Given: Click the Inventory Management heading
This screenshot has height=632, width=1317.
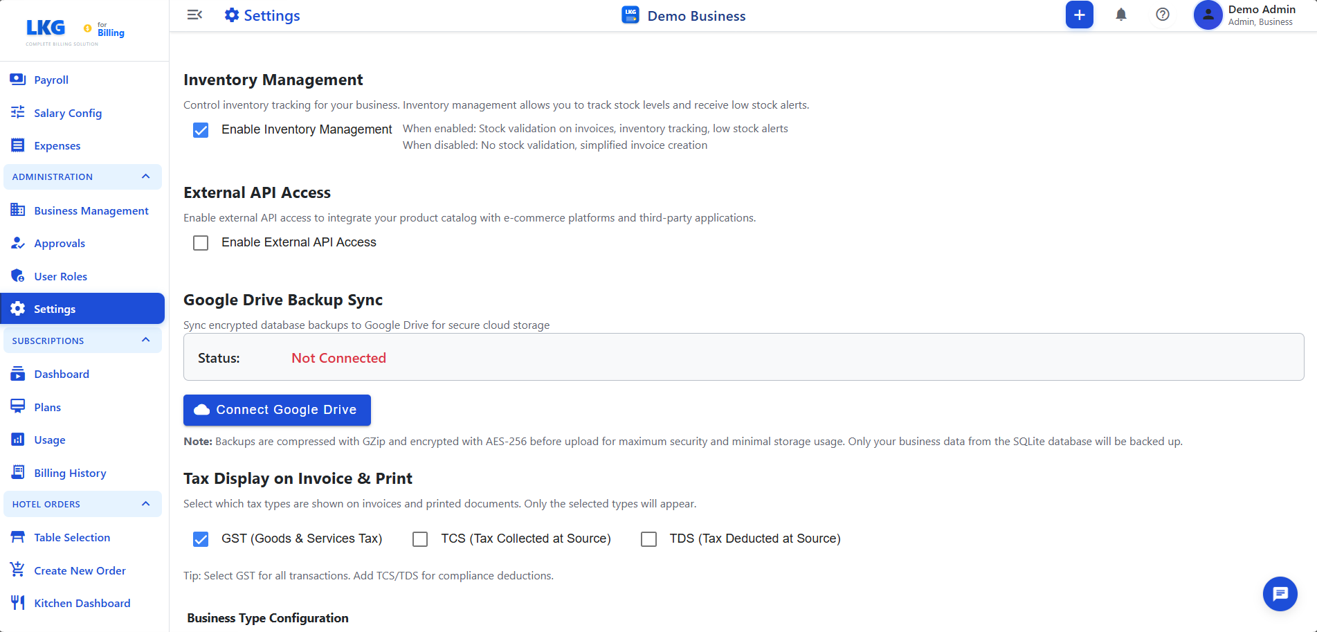Looking at the screenshot, I should point(273,80).
